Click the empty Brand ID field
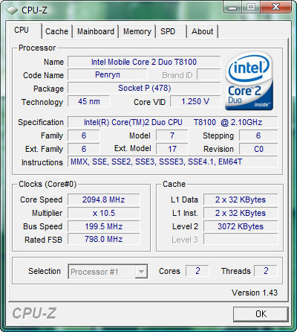The image size is (297, 332). pos(209,74)
